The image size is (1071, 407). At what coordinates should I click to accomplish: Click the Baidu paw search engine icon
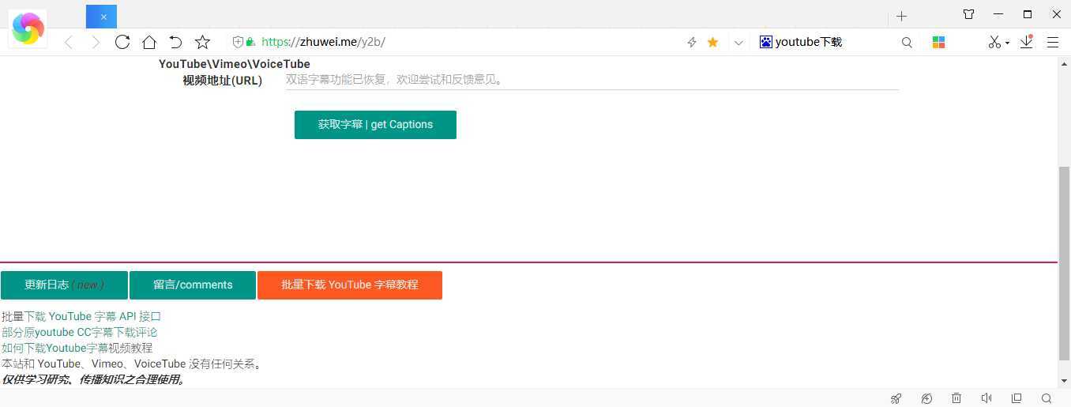765,42
